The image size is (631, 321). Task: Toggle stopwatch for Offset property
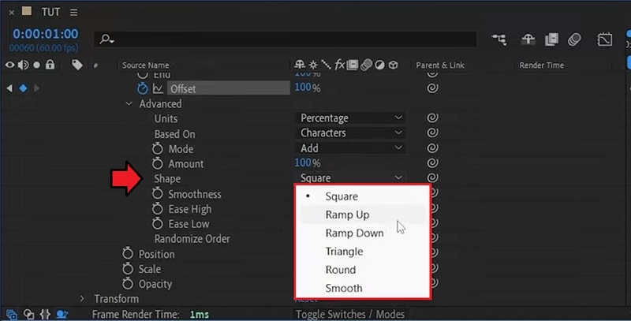click(x=143, y=88)
